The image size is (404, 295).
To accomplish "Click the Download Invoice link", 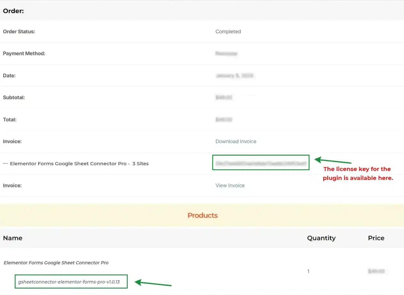I will point(236,141).
